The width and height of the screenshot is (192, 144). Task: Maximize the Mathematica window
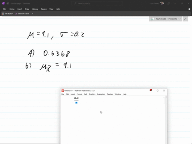click(x=158, y=90)
